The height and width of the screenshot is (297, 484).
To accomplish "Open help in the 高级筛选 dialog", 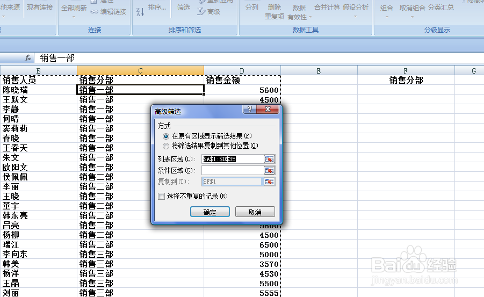I will pos(250,109).
